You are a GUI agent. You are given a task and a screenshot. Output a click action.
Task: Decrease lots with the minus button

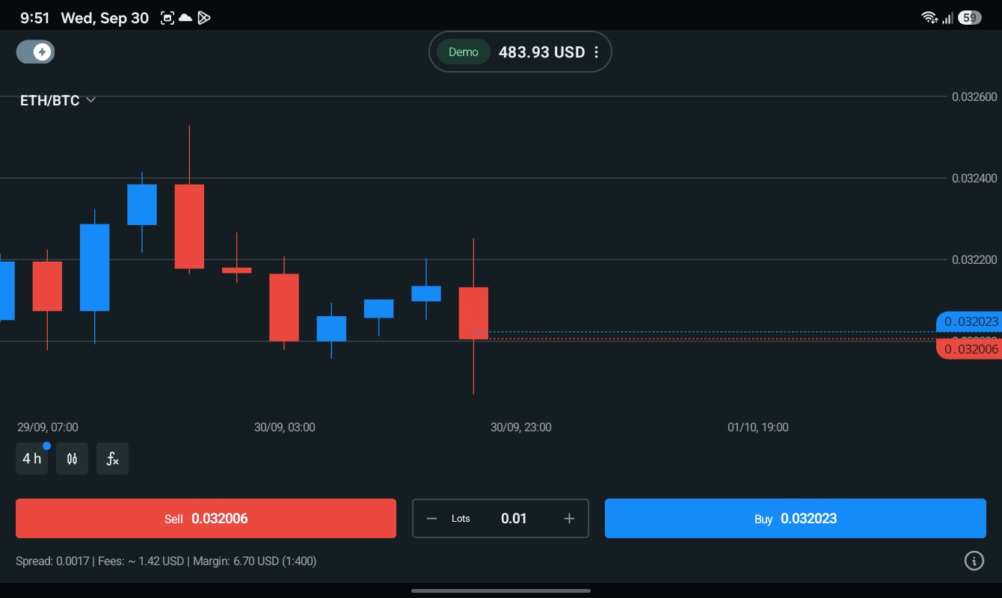click(431, 519)
